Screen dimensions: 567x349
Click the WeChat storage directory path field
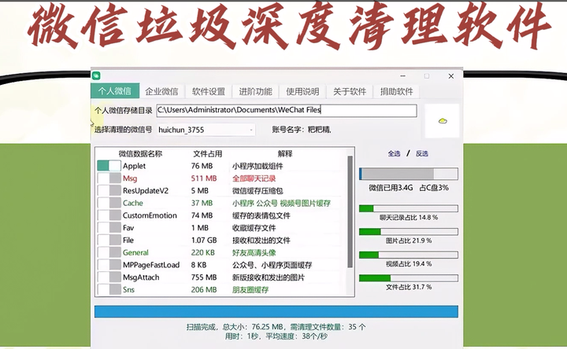(x=287, y=111)
